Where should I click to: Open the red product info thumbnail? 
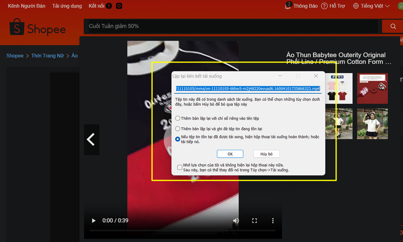coord(372,88)
